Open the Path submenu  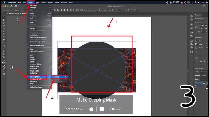[x=39, y=55]
